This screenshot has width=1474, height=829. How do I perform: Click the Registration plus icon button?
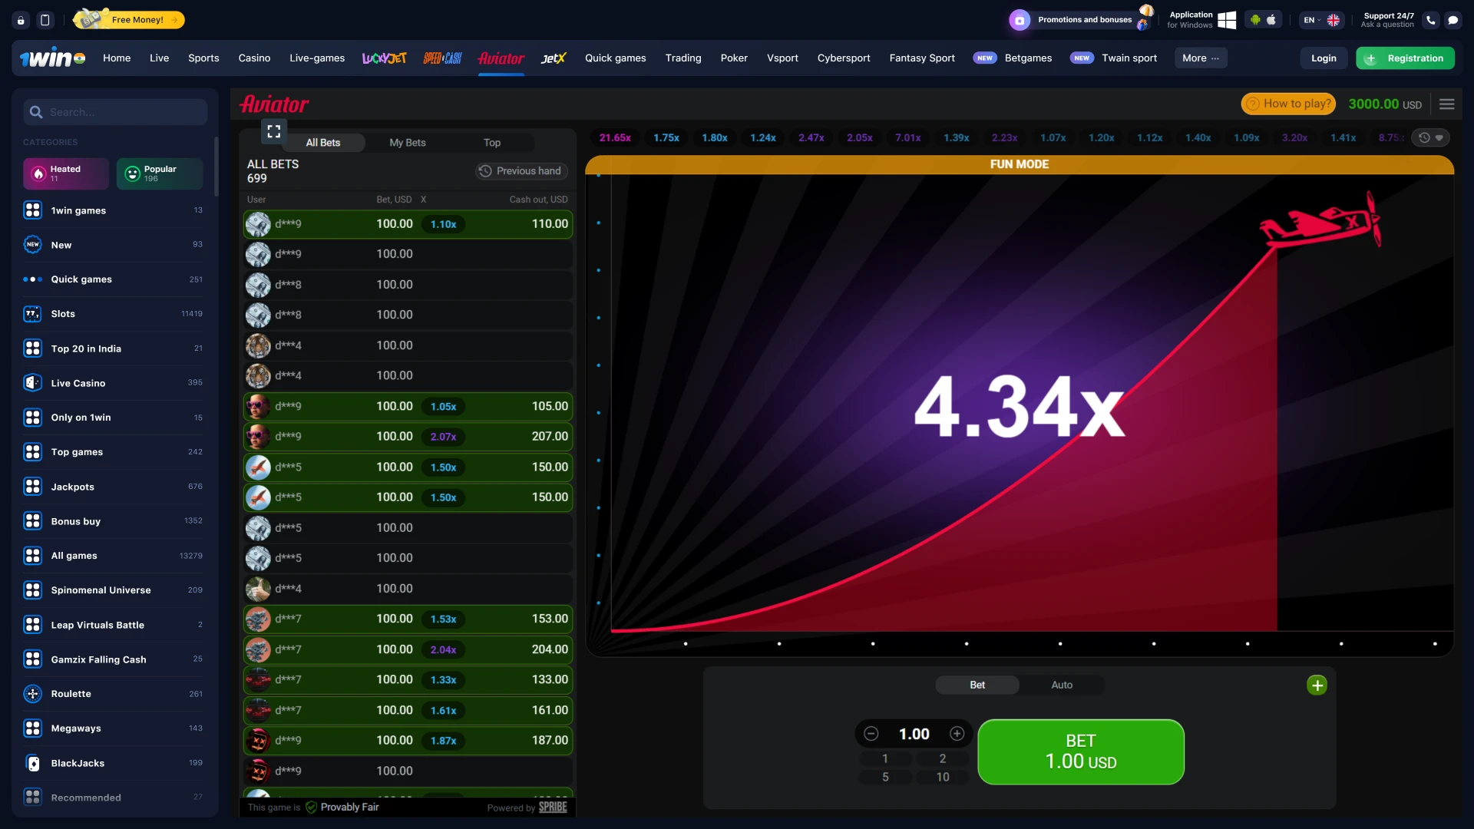(x=1370, y=58)
